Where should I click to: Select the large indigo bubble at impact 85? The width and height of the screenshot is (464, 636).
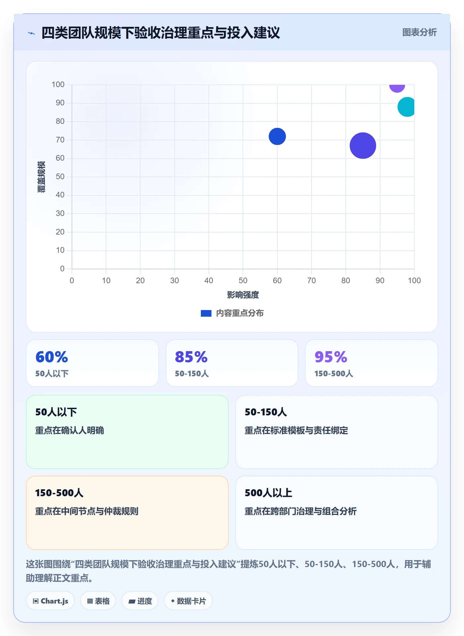[x=363, y=146]
